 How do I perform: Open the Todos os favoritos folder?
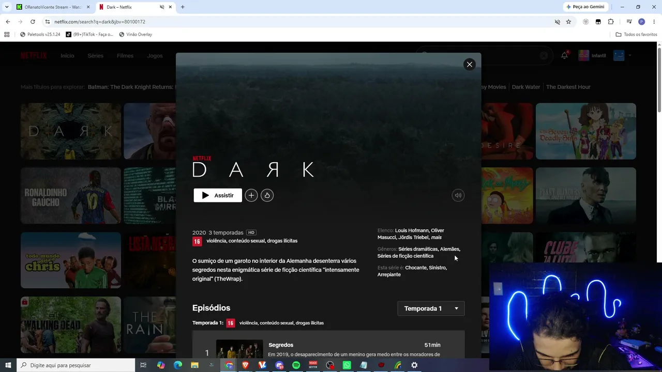click(x=637, y=35)
